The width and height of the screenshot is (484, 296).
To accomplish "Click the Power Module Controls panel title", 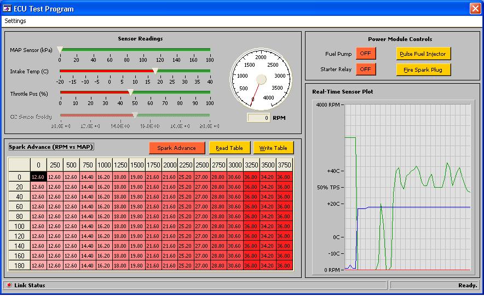I will [x=400, y=39].
